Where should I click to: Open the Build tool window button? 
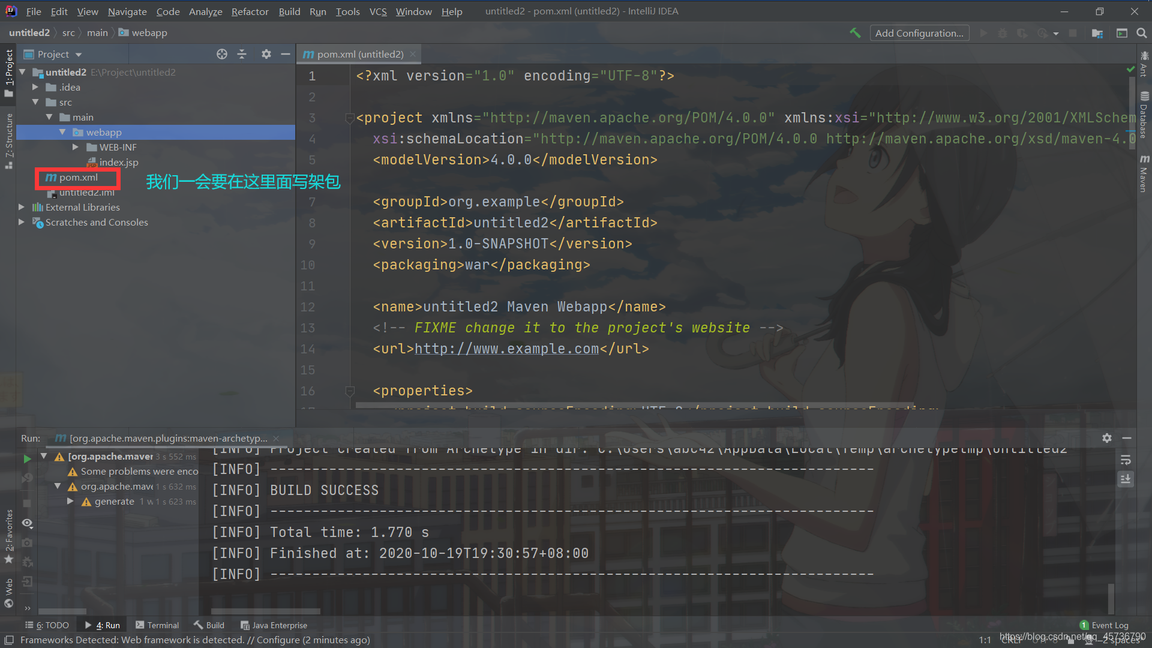(x=209, y=625)
